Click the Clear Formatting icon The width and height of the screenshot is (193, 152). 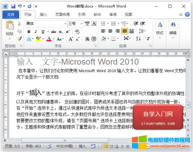click(x=77, y=32)
